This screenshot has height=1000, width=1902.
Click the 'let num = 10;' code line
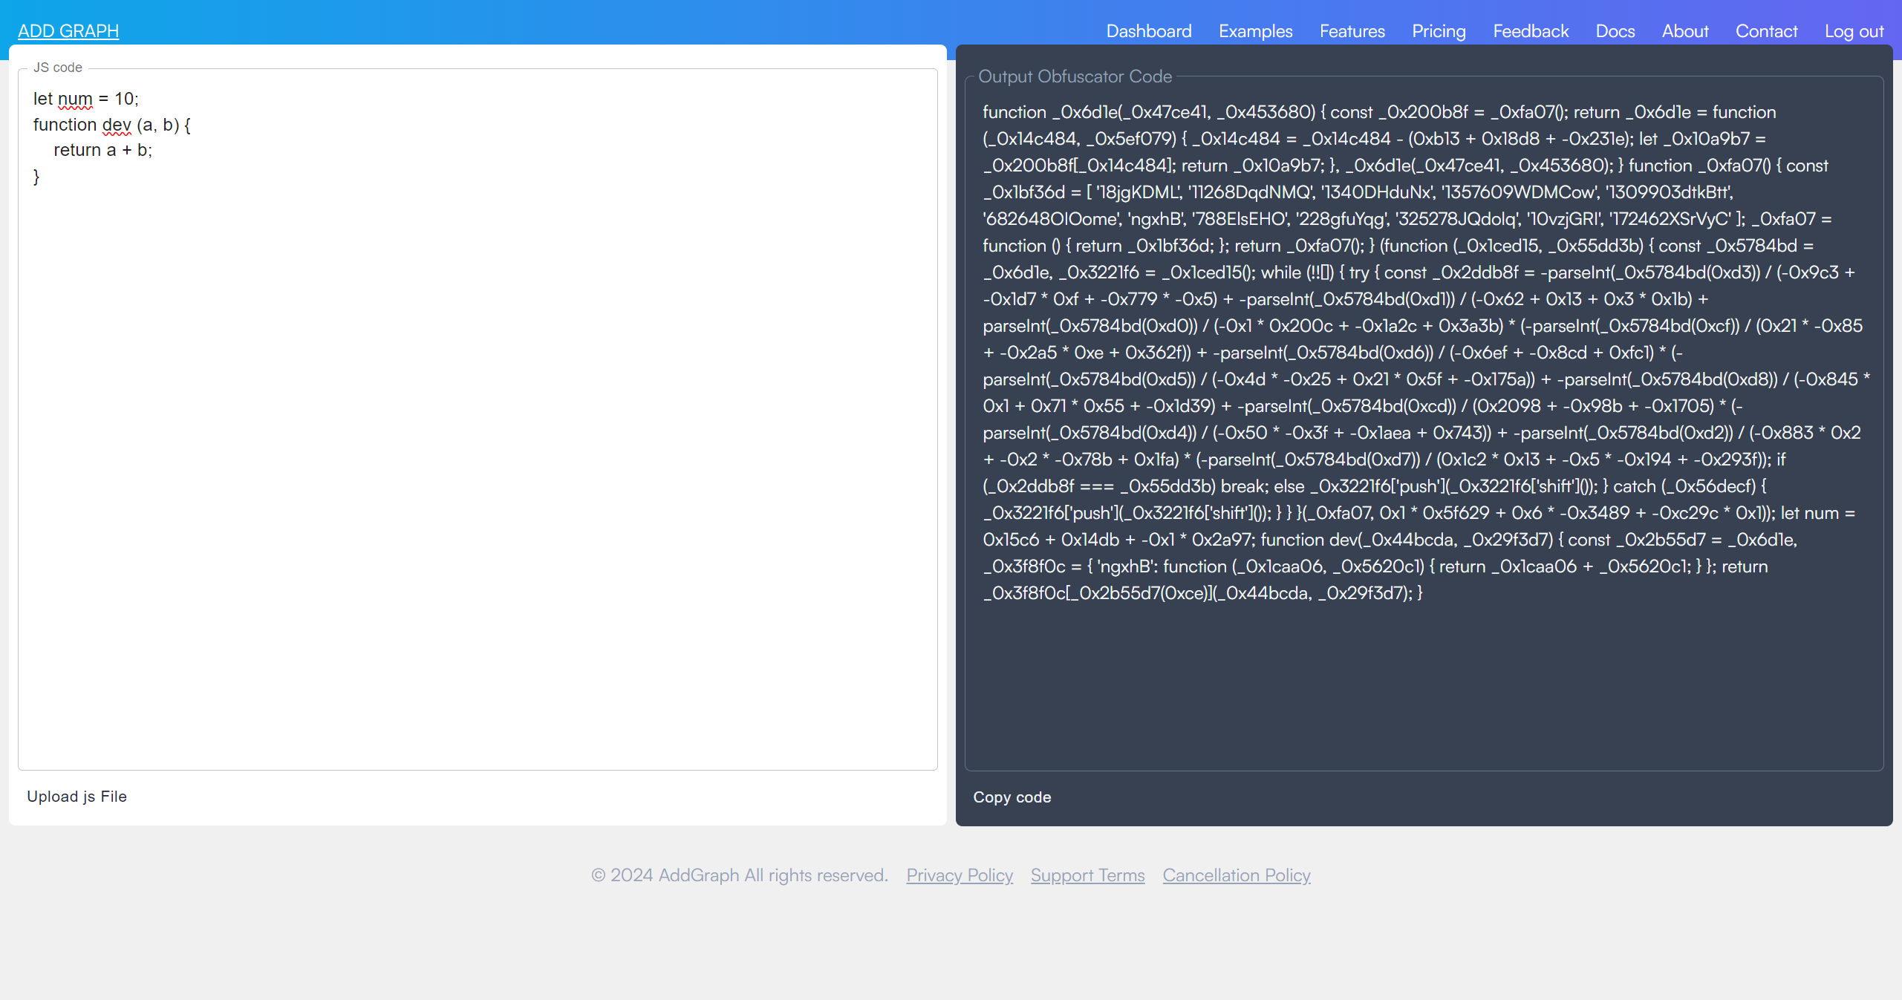coord(86,99)
